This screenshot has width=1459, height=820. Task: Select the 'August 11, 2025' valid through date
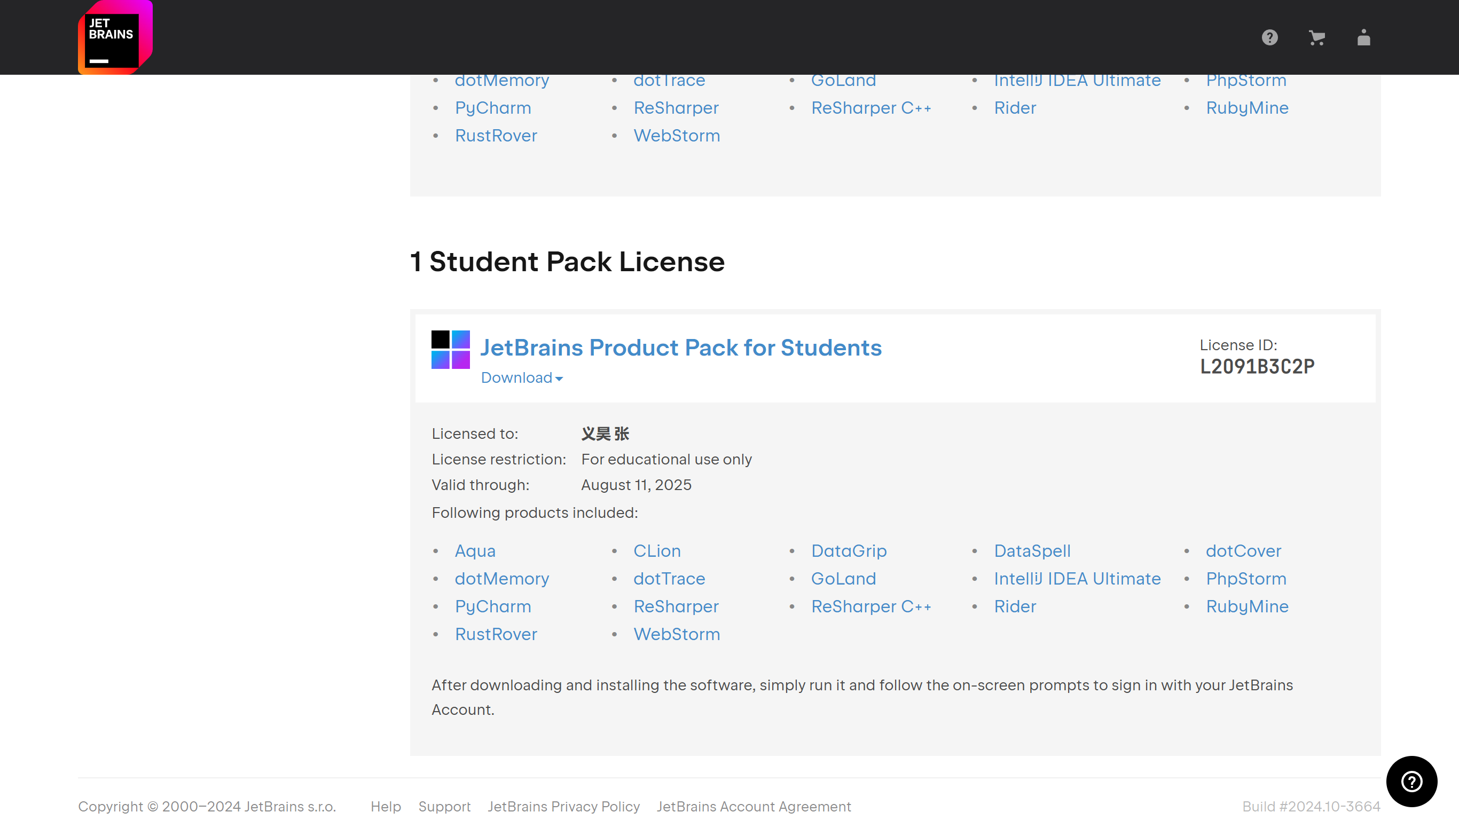[636, 485]
